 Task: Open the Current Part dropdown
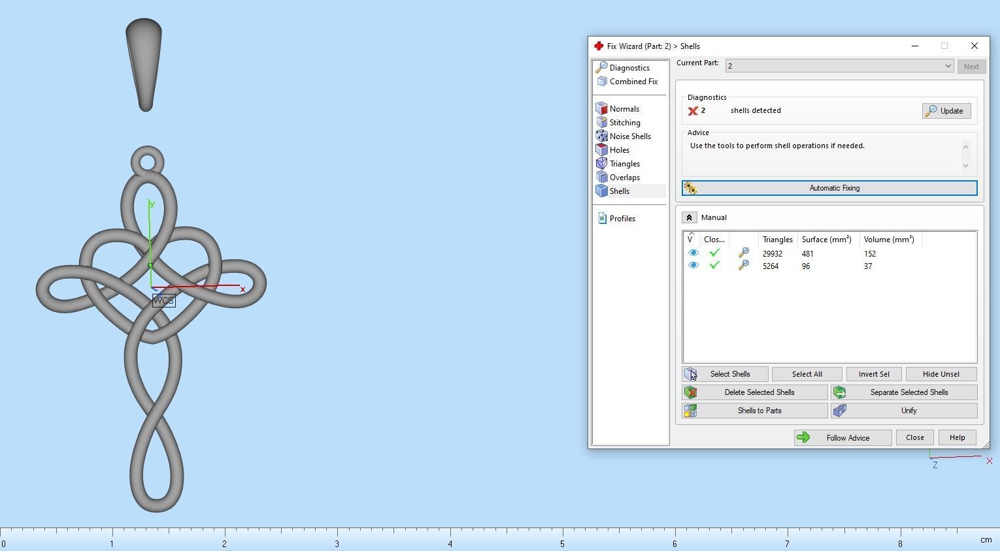pyautogui.click(x=839, y=66)
